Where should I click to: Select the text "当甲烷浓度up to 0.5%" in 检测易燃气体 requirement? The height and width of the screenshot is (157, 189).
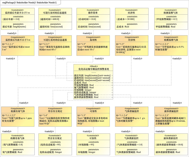[x=172, y=47]
